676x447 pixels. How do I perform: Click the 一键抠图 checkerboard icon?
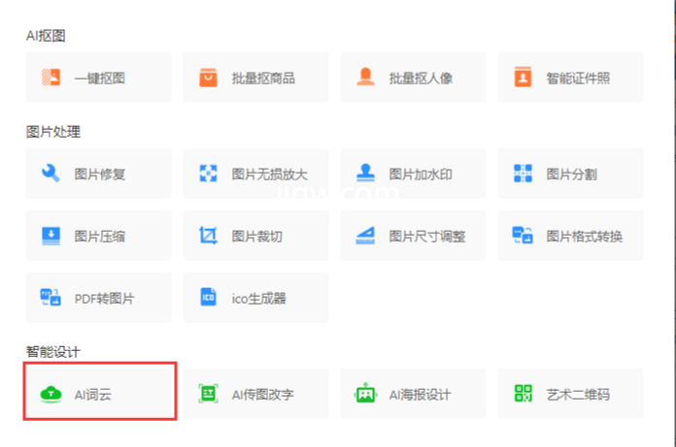pos(51,78)
